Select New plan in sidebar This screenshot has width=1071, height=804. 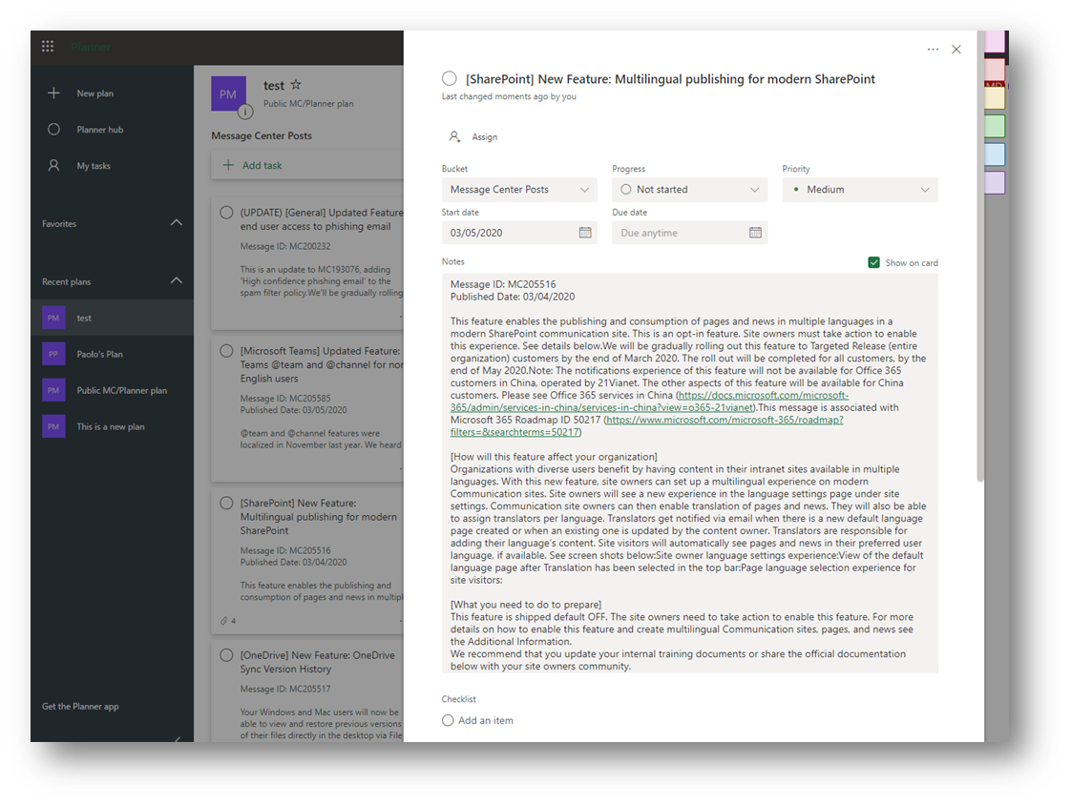112,93
